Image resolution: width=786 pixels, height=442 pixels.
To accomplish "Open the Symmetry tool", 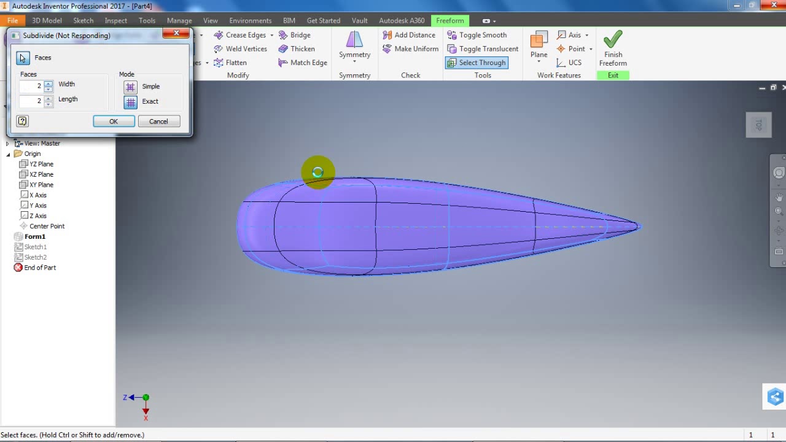I will click(x=354, y=47).
